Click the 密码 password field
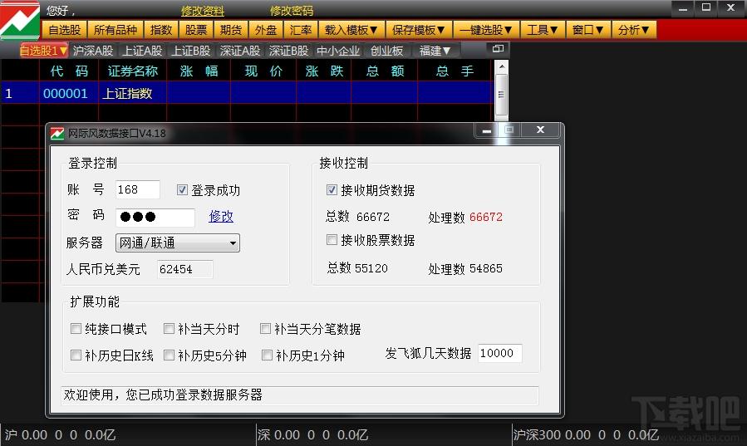Screen dimensions: 747x446 tap(155, 217)
